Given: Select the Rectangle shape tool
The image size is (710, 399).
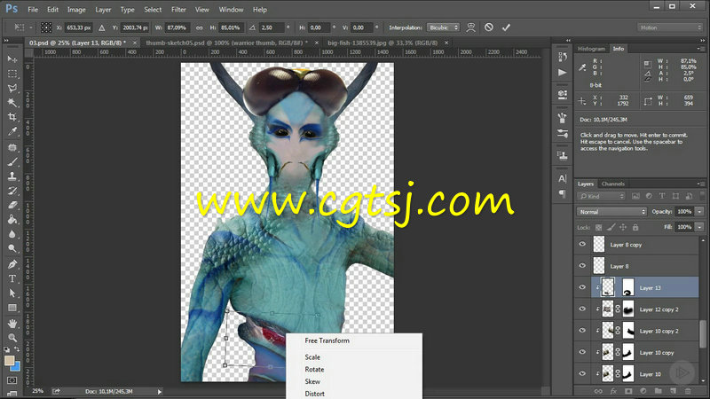Looking at the screenshot, I should 12,308.
